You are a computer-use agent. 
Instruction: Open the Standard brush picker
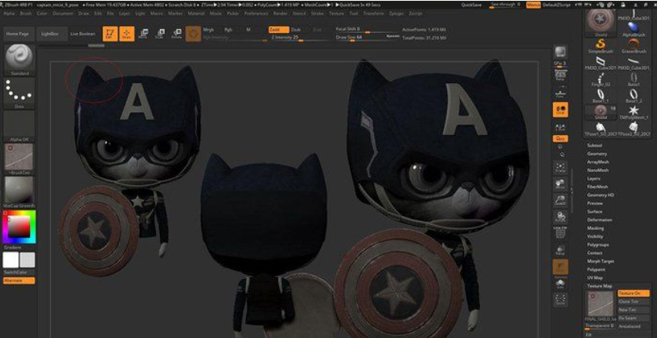(19, 60)
